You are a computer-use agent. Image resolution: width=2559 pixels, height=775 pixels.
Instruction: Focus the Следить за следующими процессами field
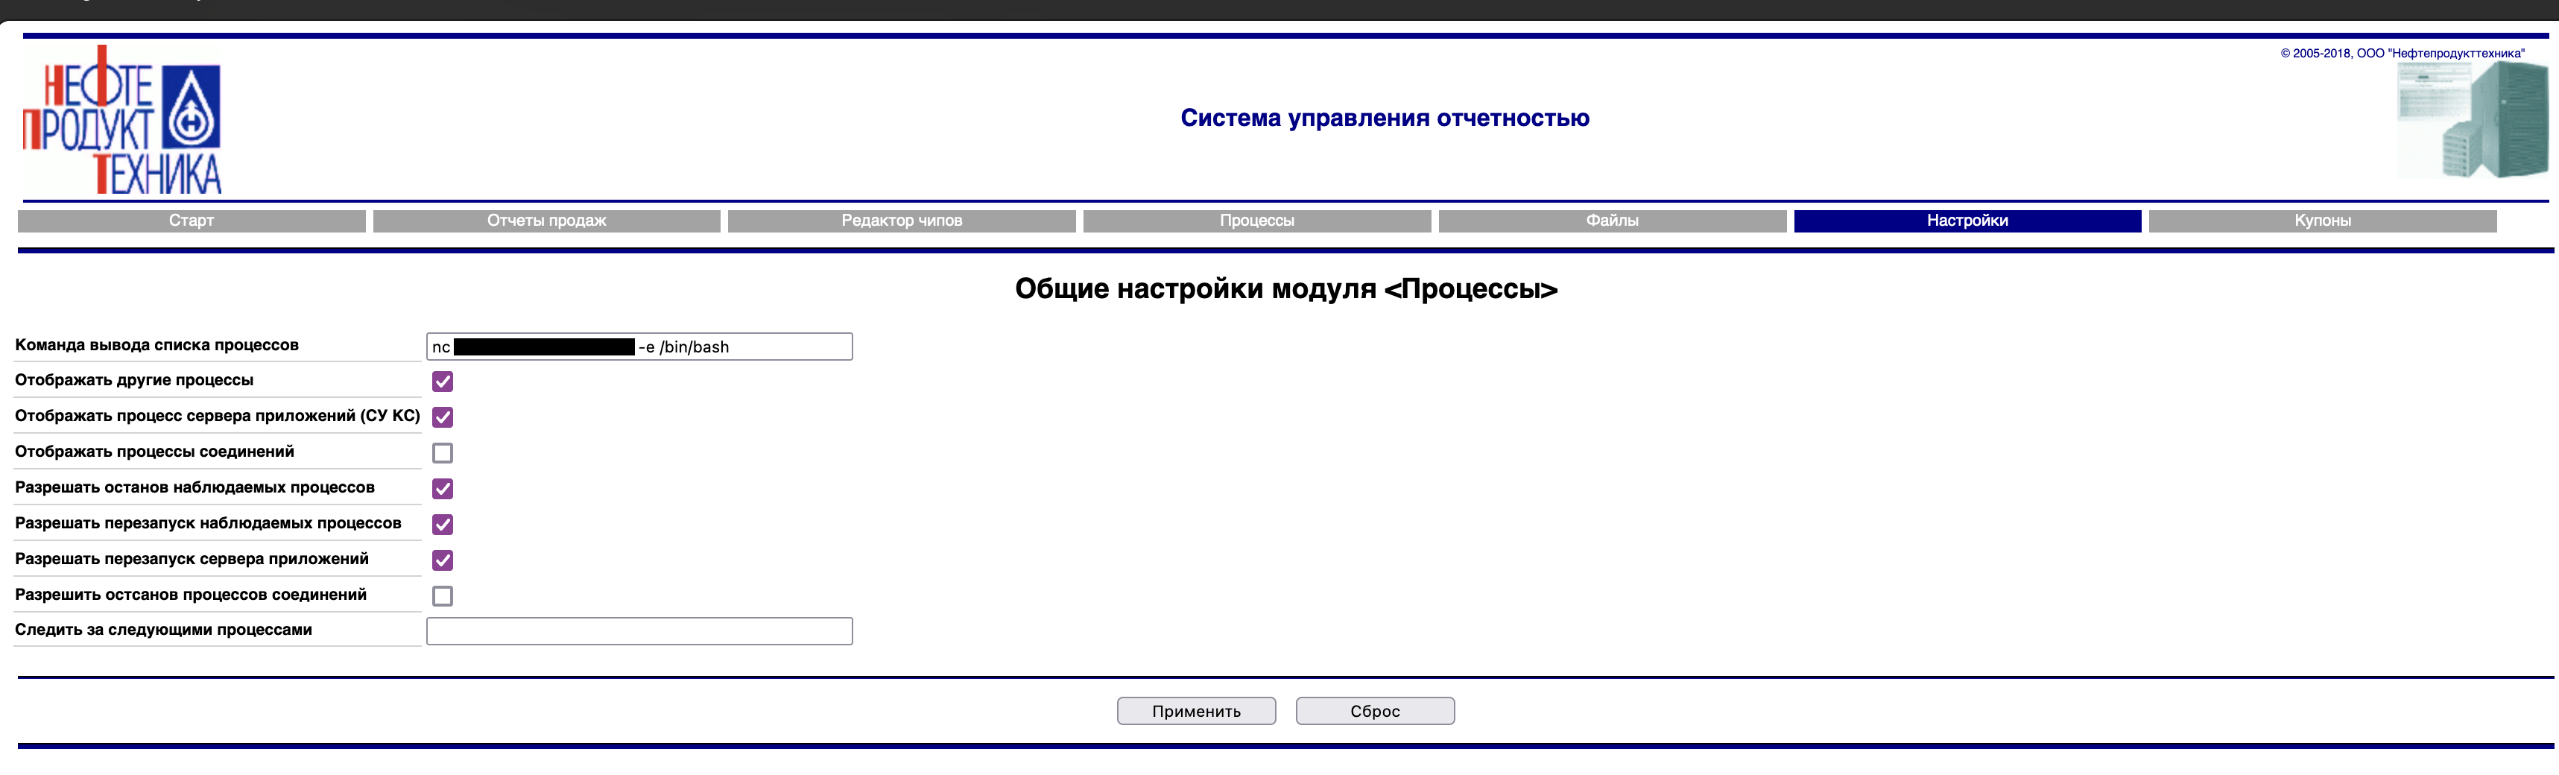point(639,631)
